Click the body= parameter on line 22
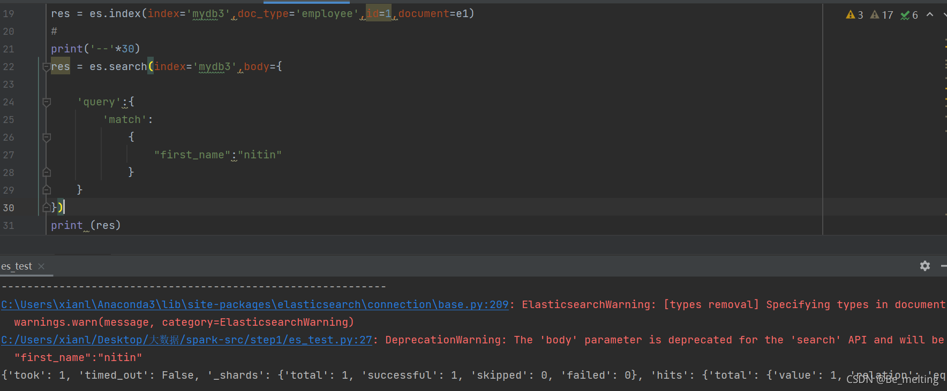 pos(260,67)
